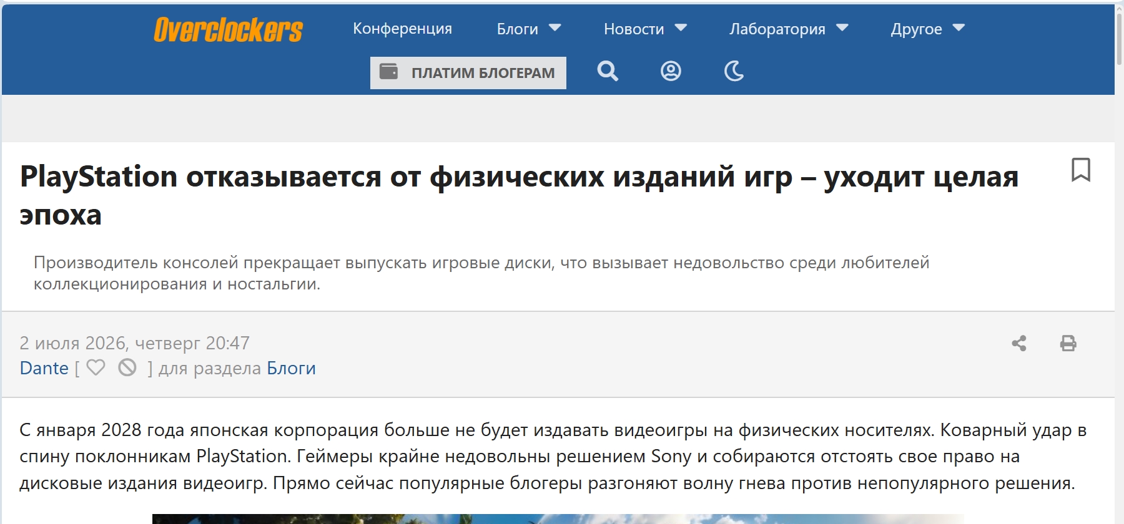
Task: Toggle dark mode with the moon icon
Action: pyautogui.click(x=734, y=71)
